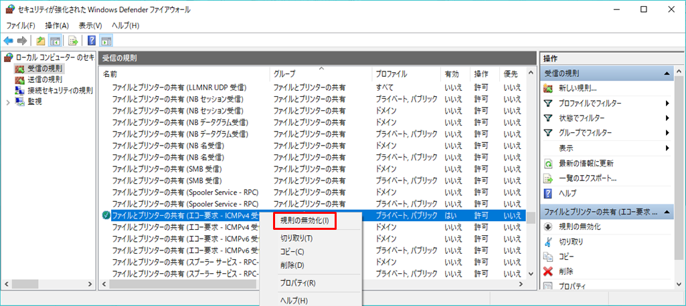Click 最新の情報に更新 action link
The width and height of the screenshot is (686, 306).
pos(586,164)
